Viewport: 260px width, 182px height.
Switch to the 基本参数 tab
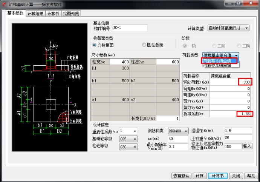(x=15, y=13)
